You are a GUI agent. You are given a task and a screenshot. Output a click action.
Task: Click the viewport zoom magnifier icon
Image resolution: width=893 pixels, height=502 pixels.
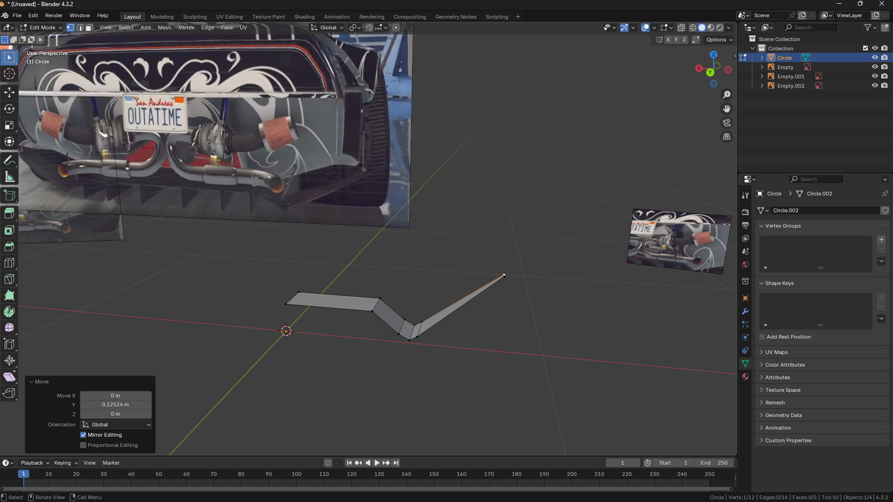(x=727, y=95)
